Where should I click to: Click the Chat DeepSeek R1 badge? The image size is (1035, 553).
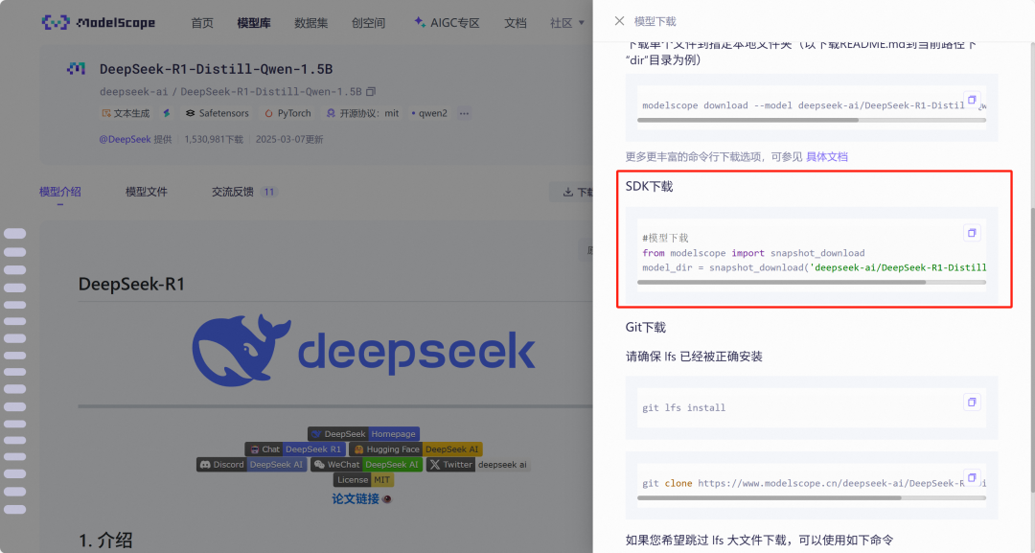coord(294,449)
